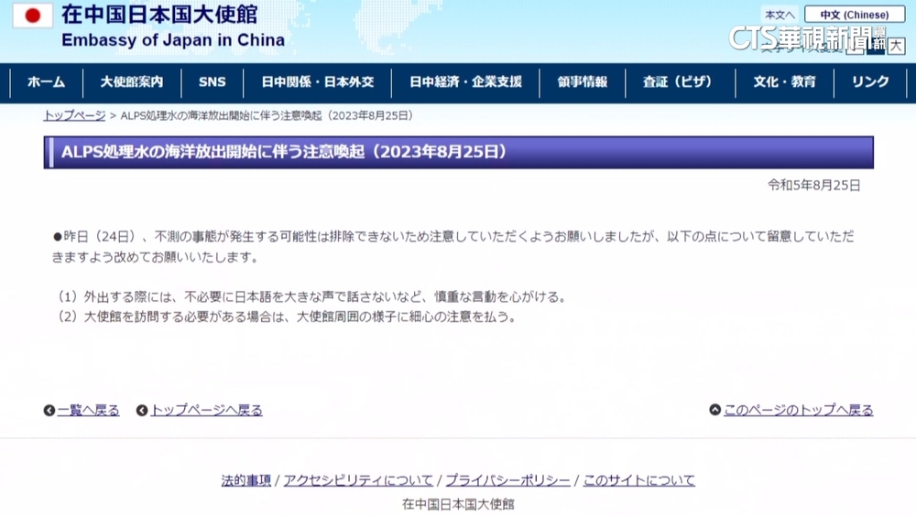This screenshot has width=916, height=515.
Task: Open the プライバシーポリシー link
Action: [507, 480]
